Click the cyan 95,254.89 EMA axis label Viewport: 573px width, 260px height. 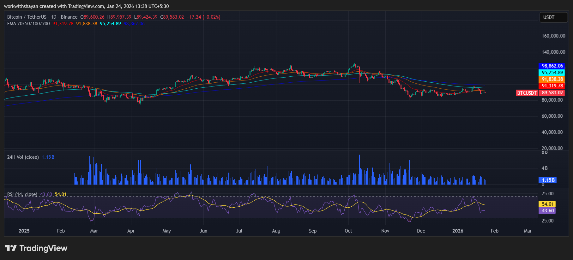552,73
